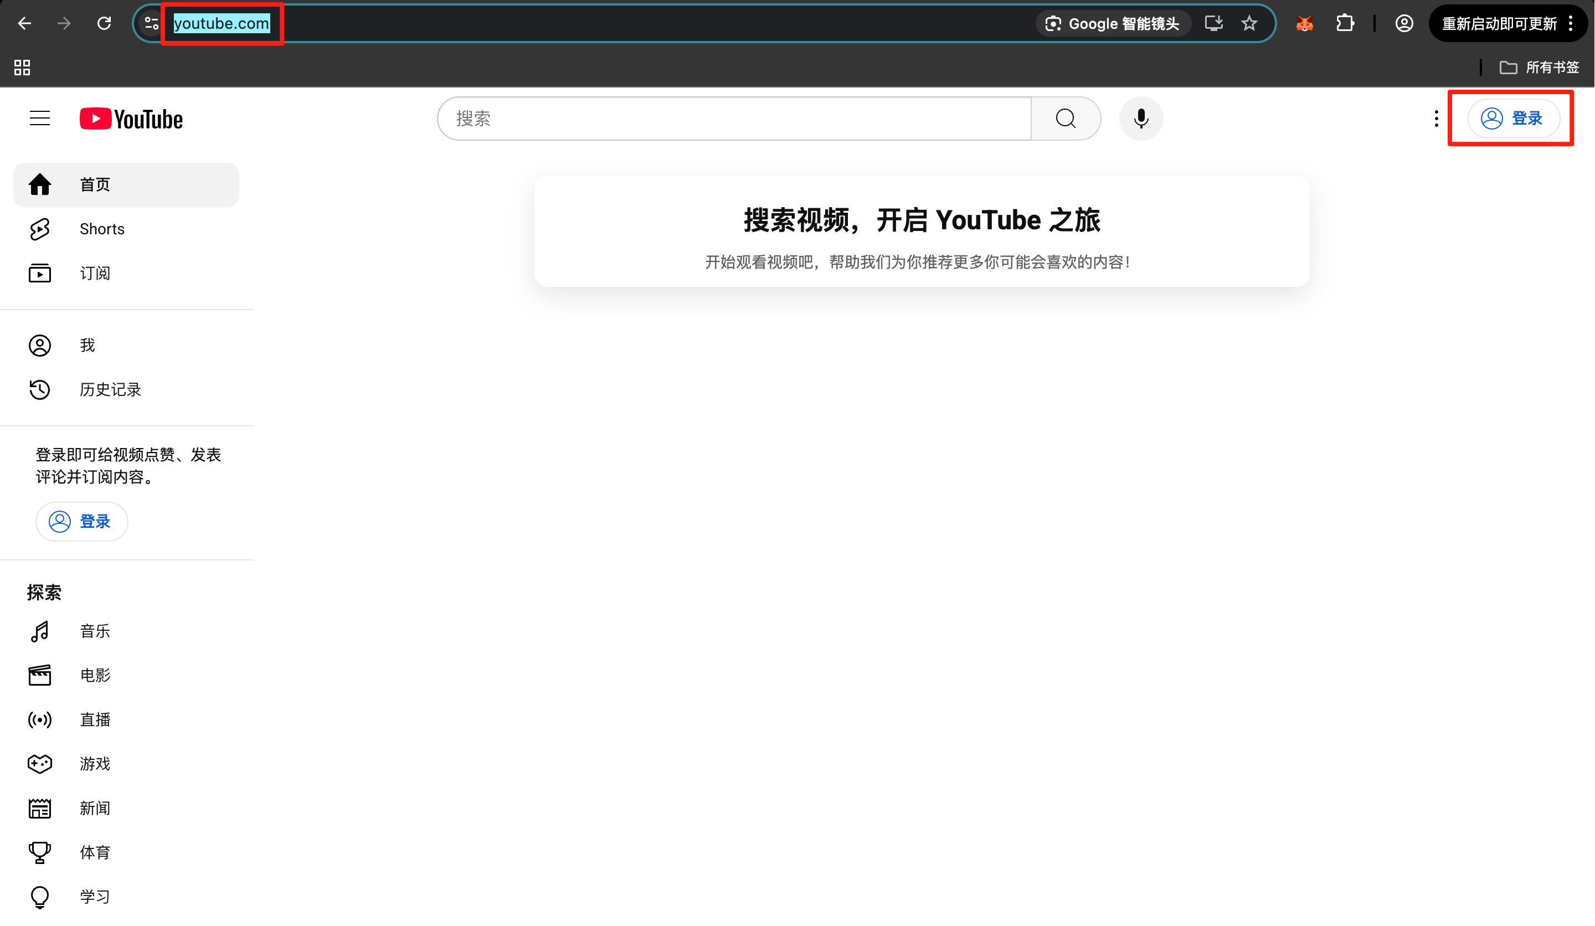1595x926 pixels.
Task: Open the Gaming (游戏) explore category
Action: (x=95, y=764)
